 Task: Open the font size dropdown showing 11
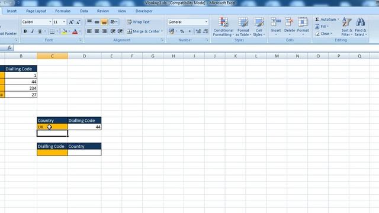coord(64,22)
